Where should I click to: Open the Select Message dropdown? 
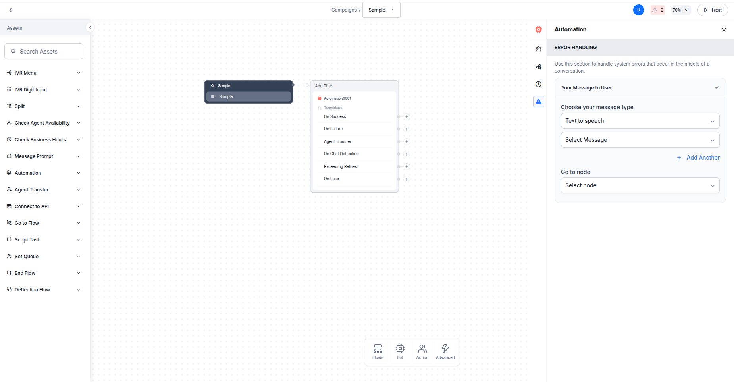coord(640,140)
